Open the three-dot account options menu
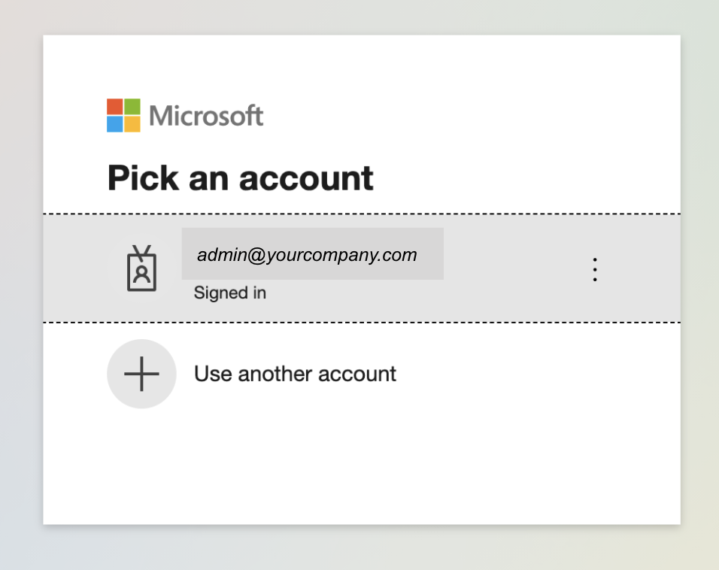 pos(595,269)
